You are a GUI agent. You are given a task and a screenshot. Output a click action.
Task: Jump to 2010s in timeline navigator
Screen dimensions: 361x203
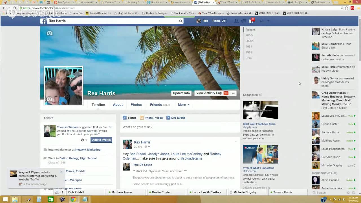pos(249,35)
